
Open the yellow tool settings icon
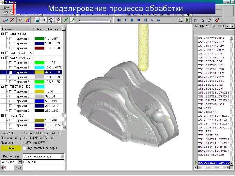click(21, 20)
